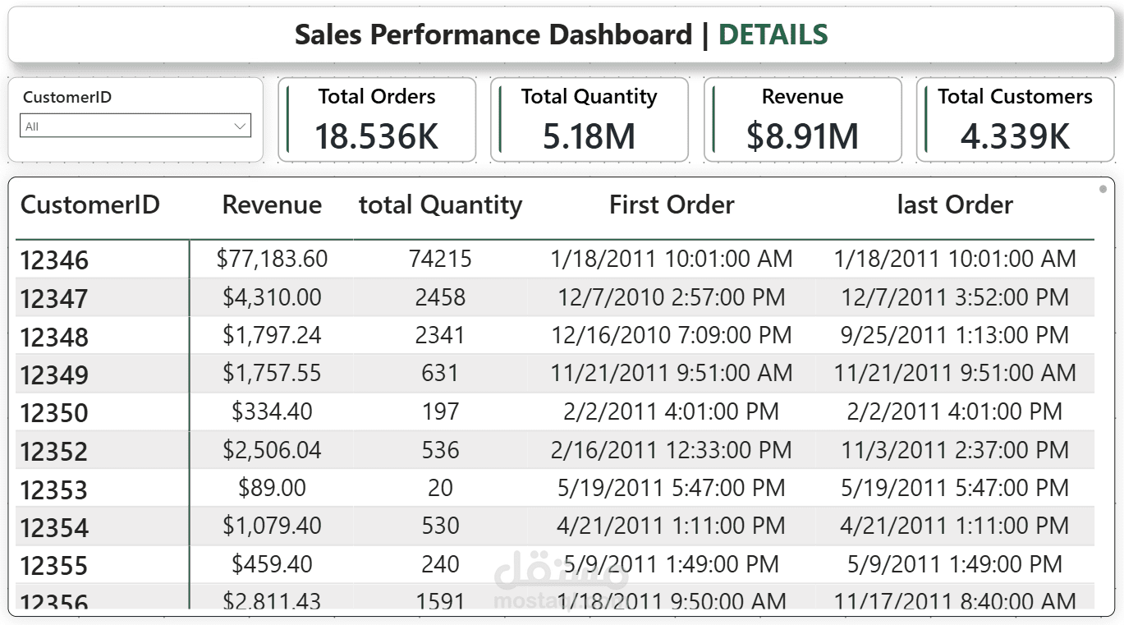Screen dimensions: 1124x625
Task: Select customer ID 12347 in table
Action: [x=54, y=298]
